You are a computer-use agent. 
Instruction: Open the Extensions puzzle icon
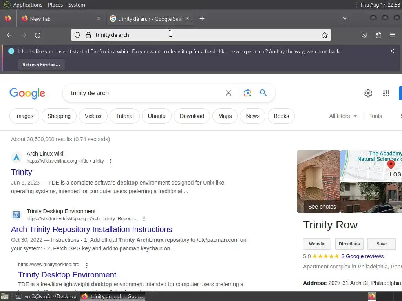(x=378, y=35)
